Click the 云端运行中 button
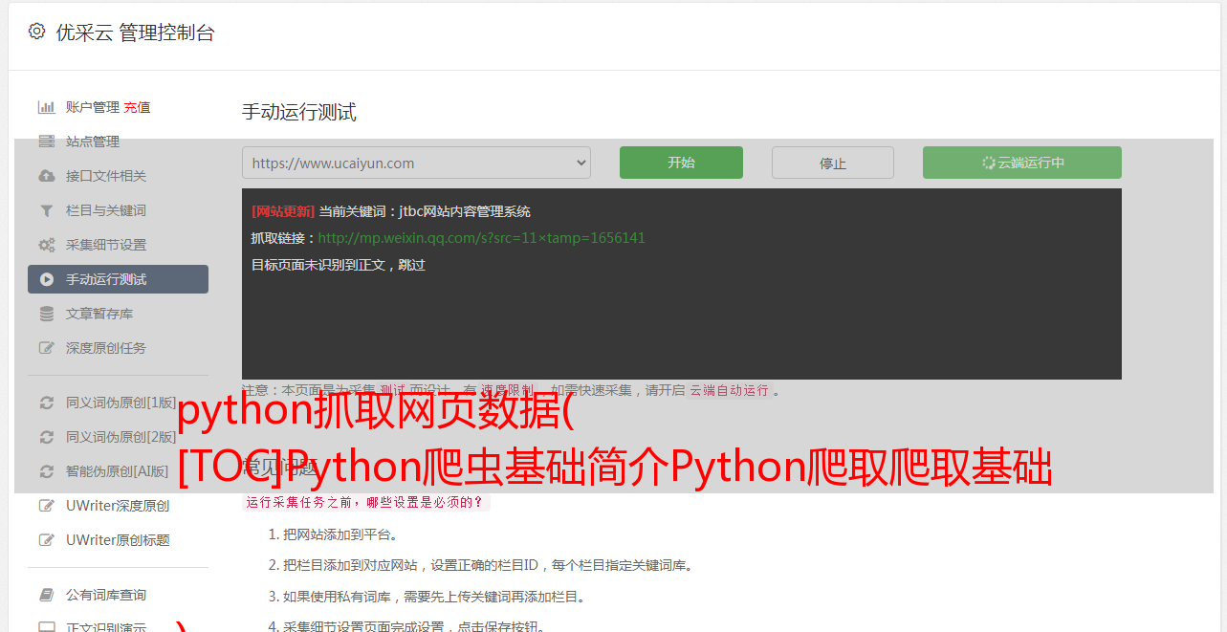Viewport: 1227px width, 632px height. point(1022,163)
